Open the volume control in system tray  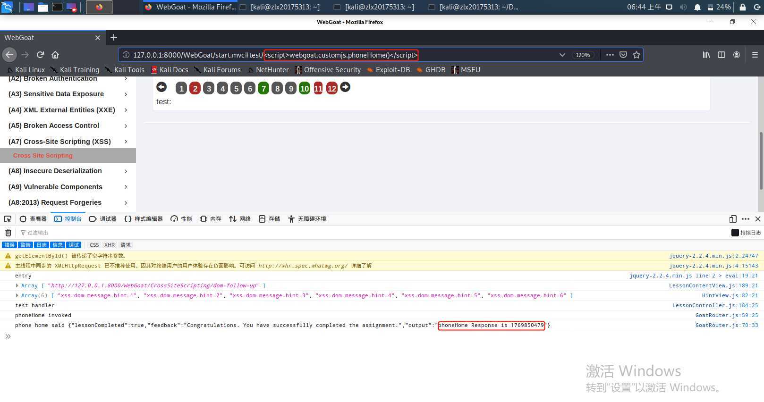pos(683,7)
